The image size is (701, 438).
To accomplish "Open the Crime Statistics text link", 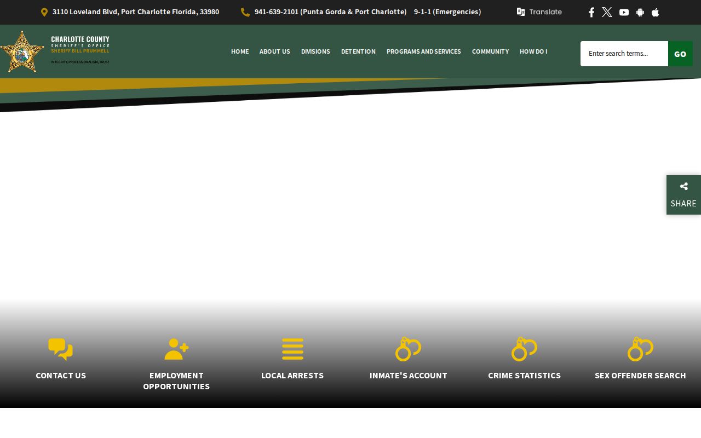I will pos(525,376).
